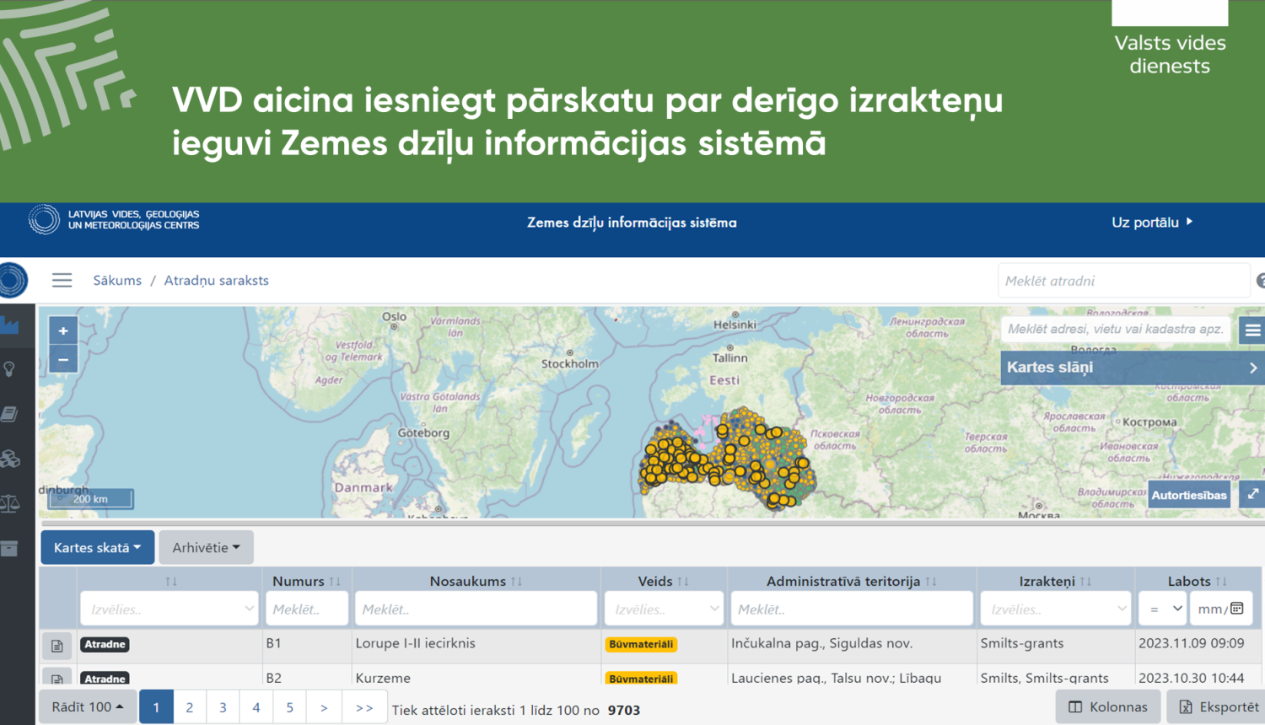Switch to the Arhivētie tab
This screenshot has width=1265, height=725.
click(x=206, y=546)
